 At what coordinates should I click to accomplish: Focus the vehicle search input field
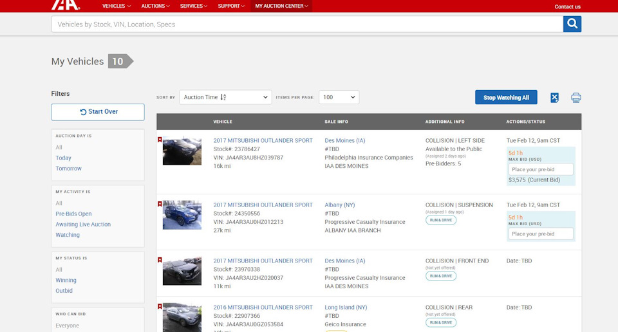(x=307, y=24)
